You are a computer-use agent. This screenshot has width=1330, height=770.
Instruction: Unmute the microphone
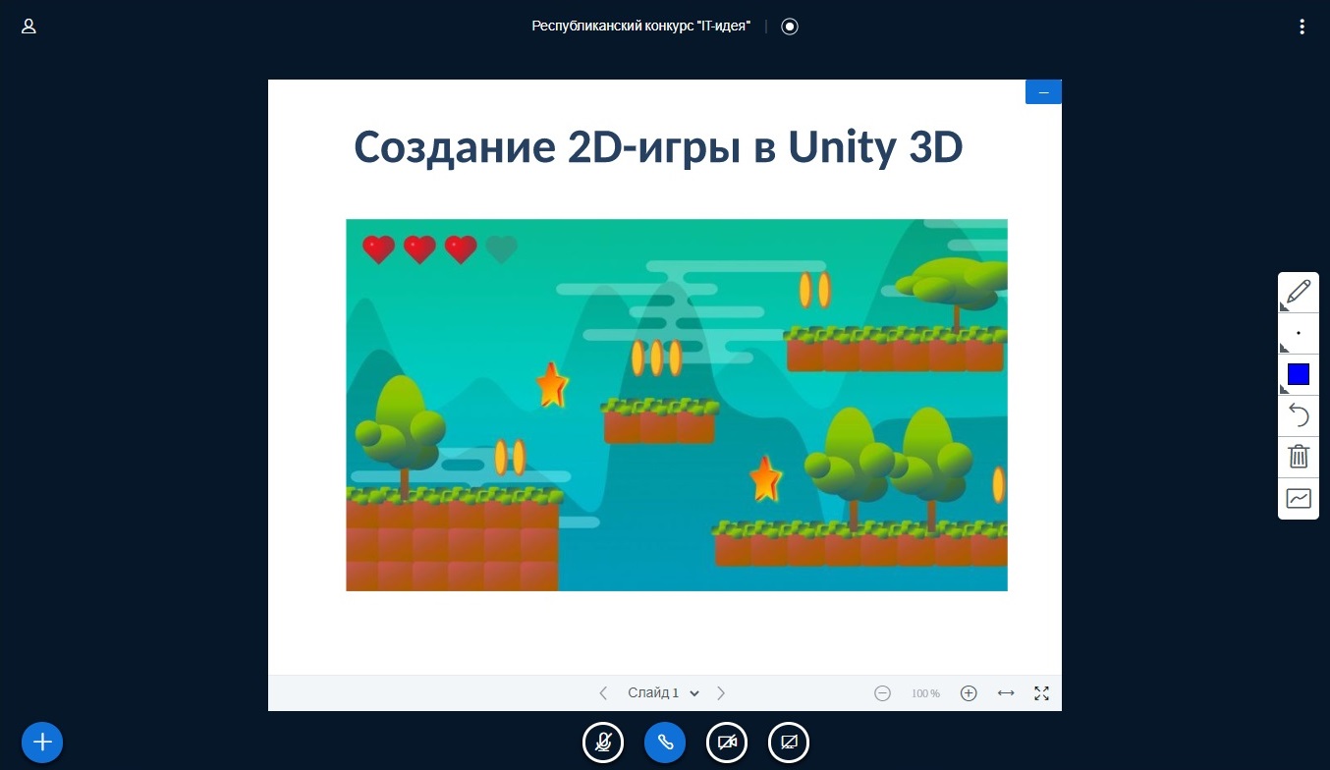coord(603,742)
